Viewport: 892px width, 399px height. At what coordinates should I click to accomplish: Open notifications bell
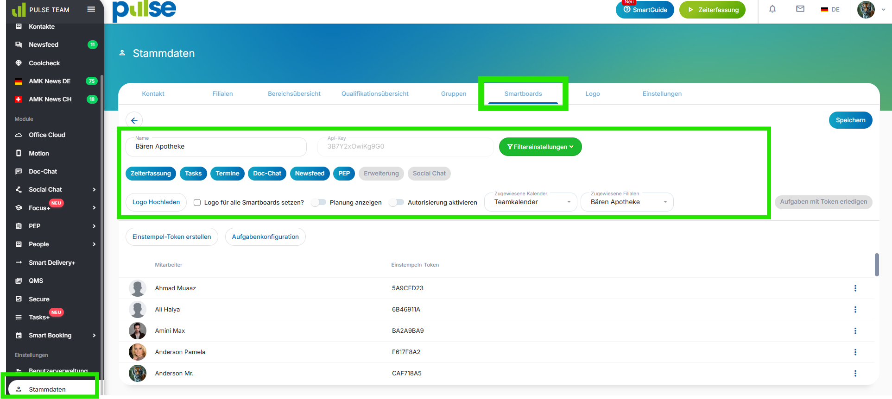(772, 9)
